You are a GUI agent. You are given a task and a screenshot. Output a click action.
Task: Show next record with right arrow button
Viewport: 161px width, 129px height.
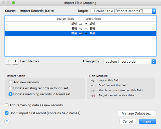(15, 61)
